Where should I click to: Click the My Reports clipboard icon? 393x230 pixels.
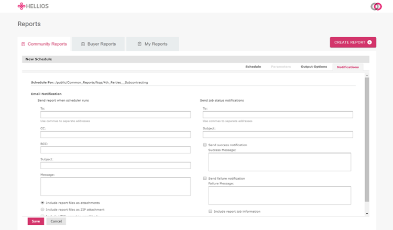[139, 44]
